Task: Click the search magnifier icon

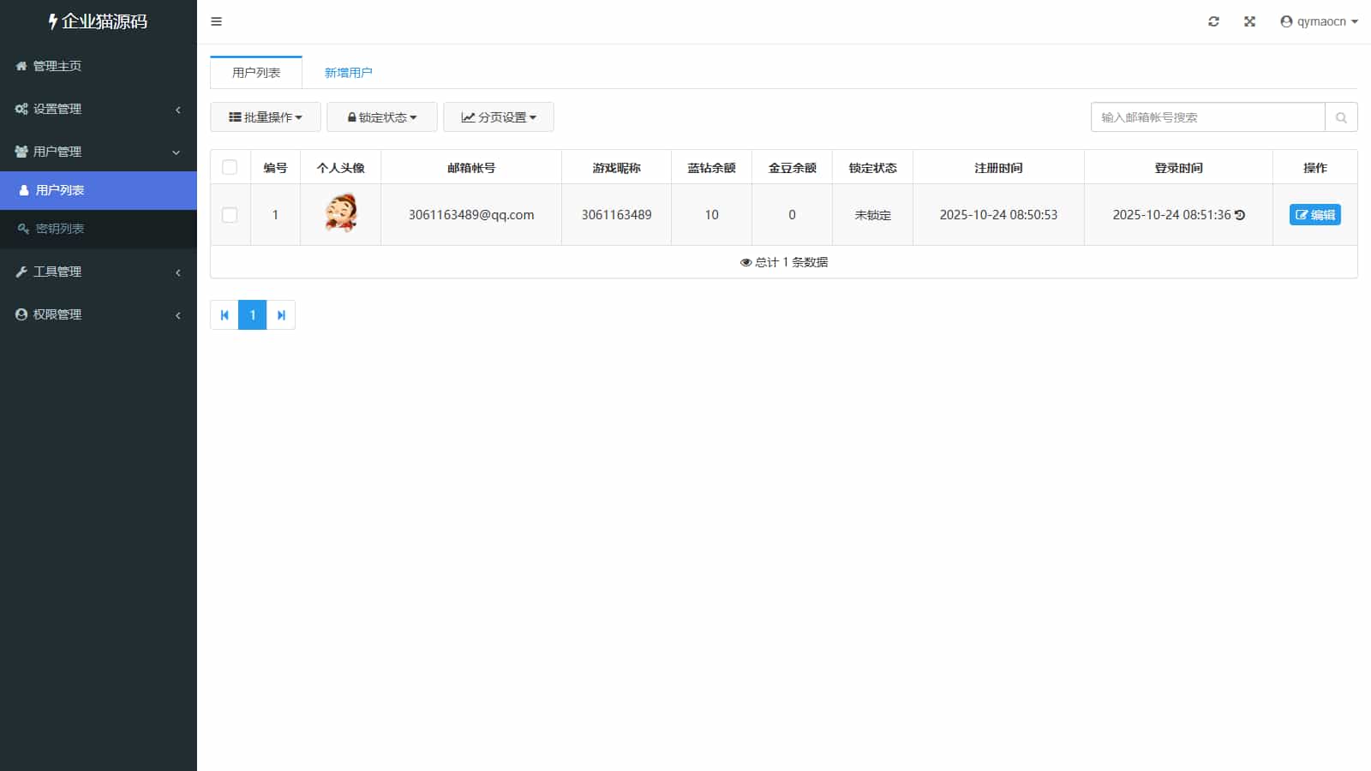Action: click(x=1341, y=117)
